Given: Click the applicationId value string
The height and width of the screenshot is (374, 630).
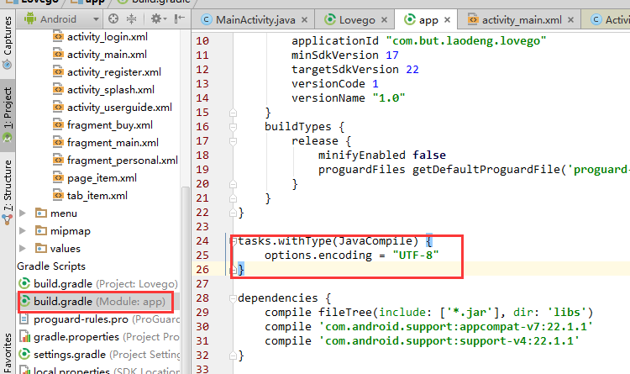Looking at the screenshot, I should tap(466, 41).
